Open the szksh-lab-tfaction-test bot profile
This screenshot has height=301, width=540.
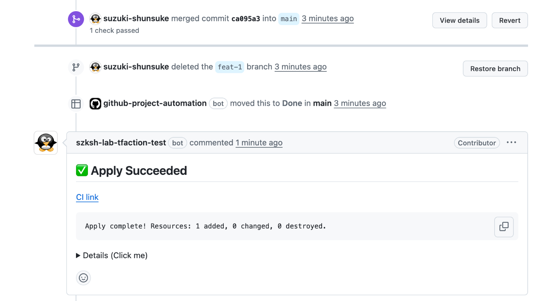(x=121, y=143)
